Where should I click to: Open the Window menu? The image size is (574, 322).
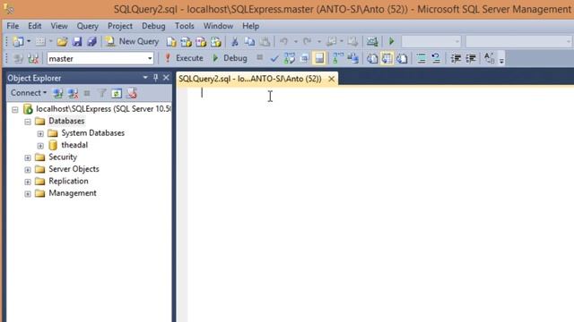pyautogui.click(x=218, y=26)
